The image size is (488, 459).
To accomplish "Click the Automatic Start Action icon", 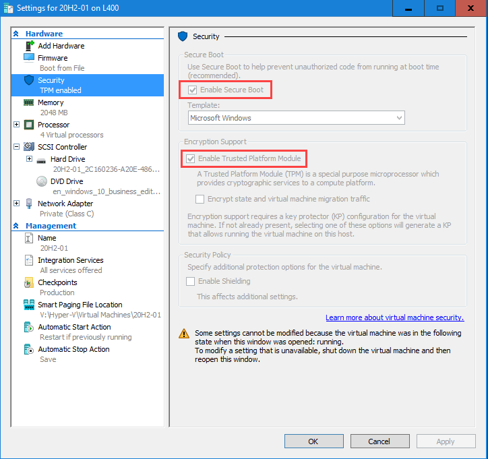I will coord(28,327).
